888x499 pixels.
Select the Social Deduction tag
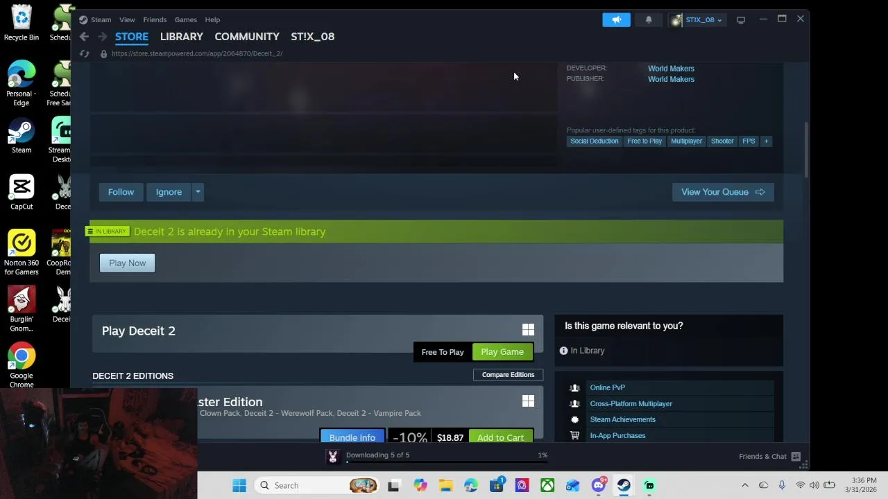(594, 141)
